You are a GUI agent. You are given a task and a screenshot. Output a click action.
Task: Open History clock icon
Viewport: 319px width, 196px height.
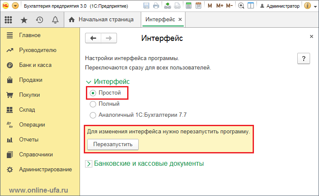(40, 20)
